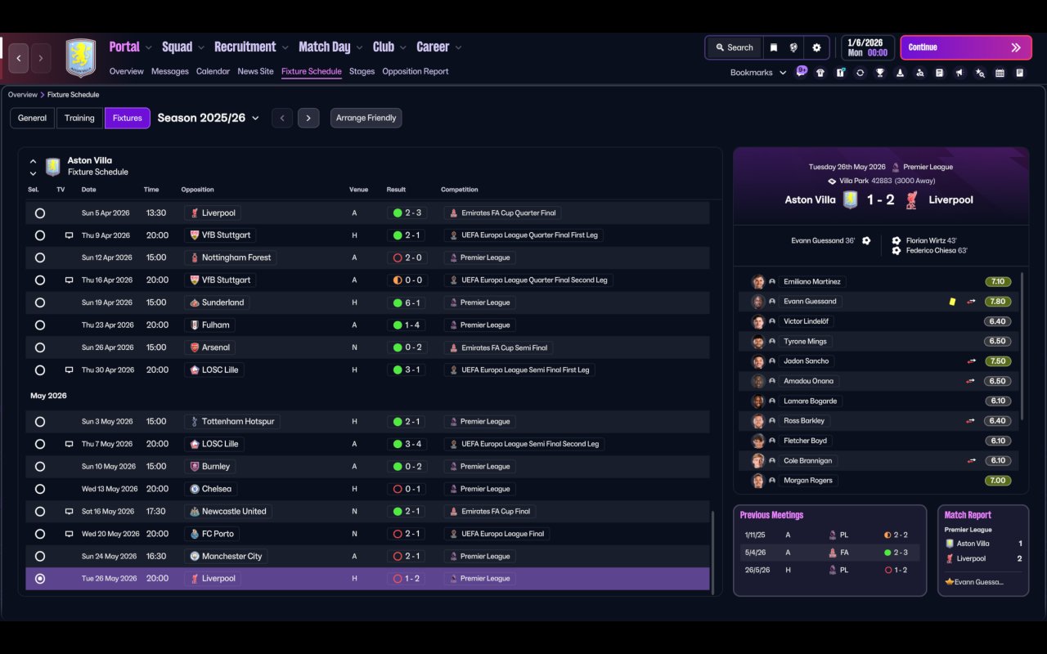Open the bookmark icon beside Search
Screen dimensions: 1047x654
coord(773,47)
